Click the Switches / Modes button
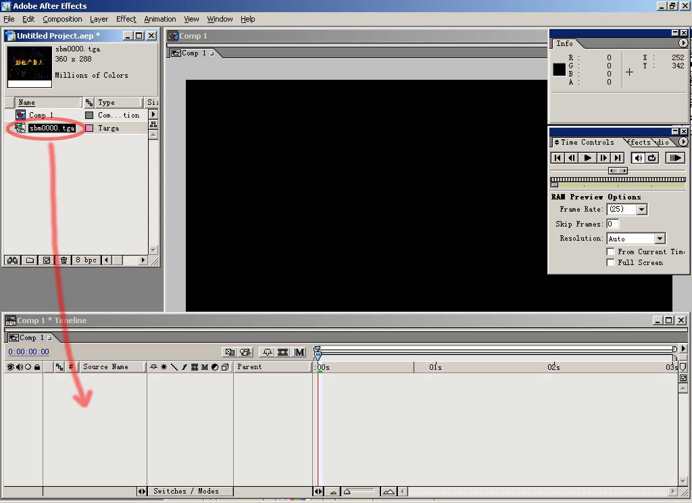 (186, 492)
